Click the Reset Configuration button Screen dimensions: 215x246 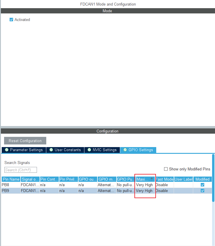pyautogui.click(x=25, y=141)
